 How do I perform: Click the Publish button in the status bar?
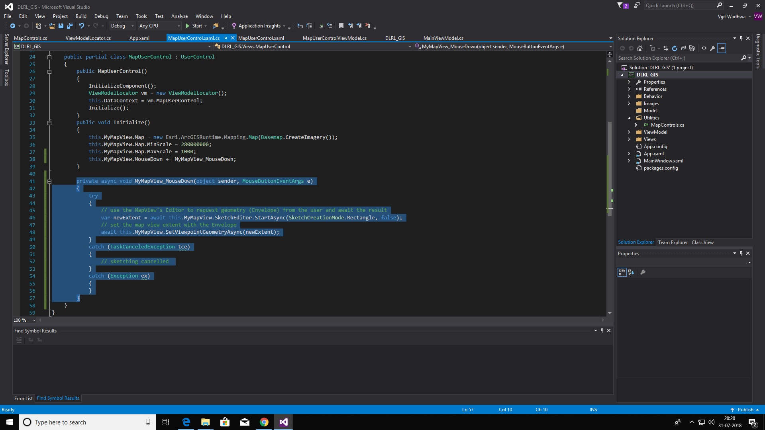(x=745, y=409)
